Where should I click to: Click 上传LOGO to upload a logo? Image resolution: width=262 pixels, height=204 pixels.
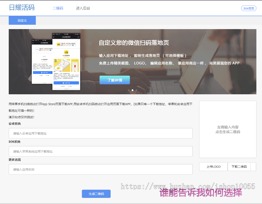[x=213, y=166]
